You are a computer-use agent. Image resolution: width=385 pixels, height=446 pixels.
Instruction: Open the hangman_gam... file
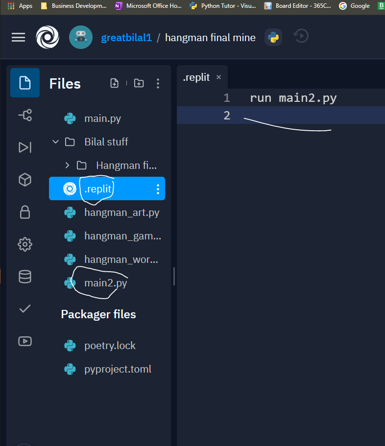click(x=122, y=236)
